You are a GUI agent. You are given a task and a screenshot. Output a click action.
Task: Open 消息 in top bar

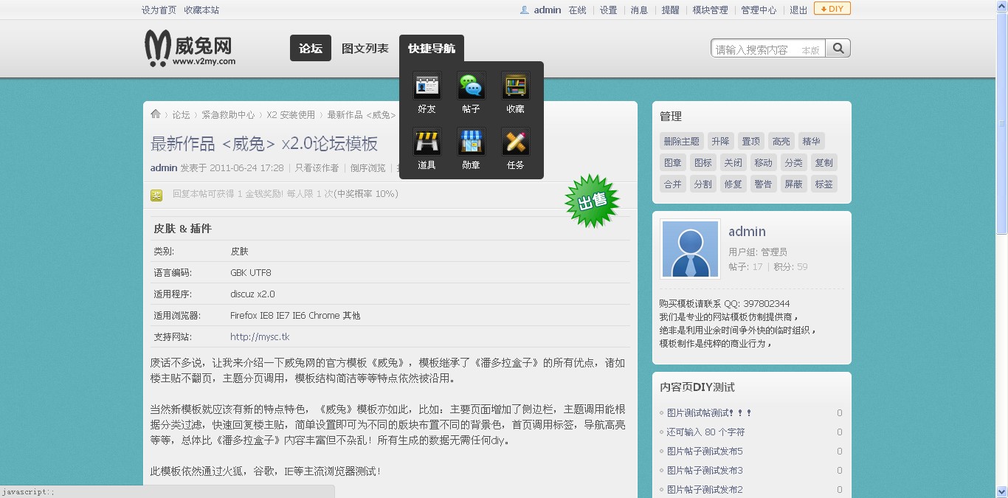[639, 10]
